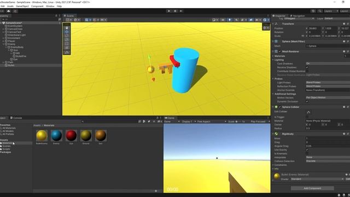Viewport: 350px width, 197px height.
Task: Toggle scale constrain-proportions link
Action: [302, 36]
